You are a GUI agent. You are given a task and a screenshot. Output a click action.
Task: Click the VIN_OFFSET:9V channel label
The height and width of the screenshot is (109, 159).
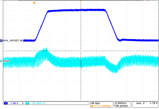tap(13, 41)
